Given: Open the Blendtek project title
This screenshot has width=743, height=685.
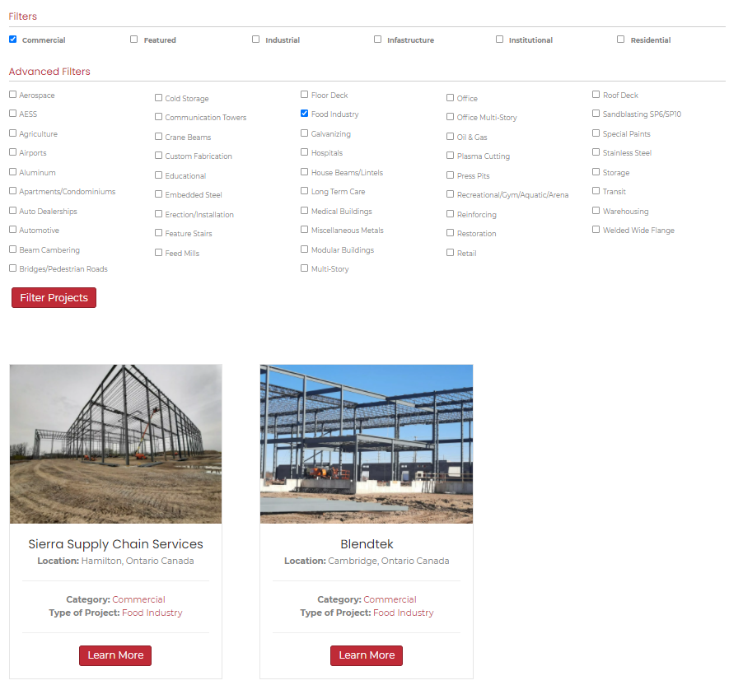Looking at the screenshot, I should point(367,544).
